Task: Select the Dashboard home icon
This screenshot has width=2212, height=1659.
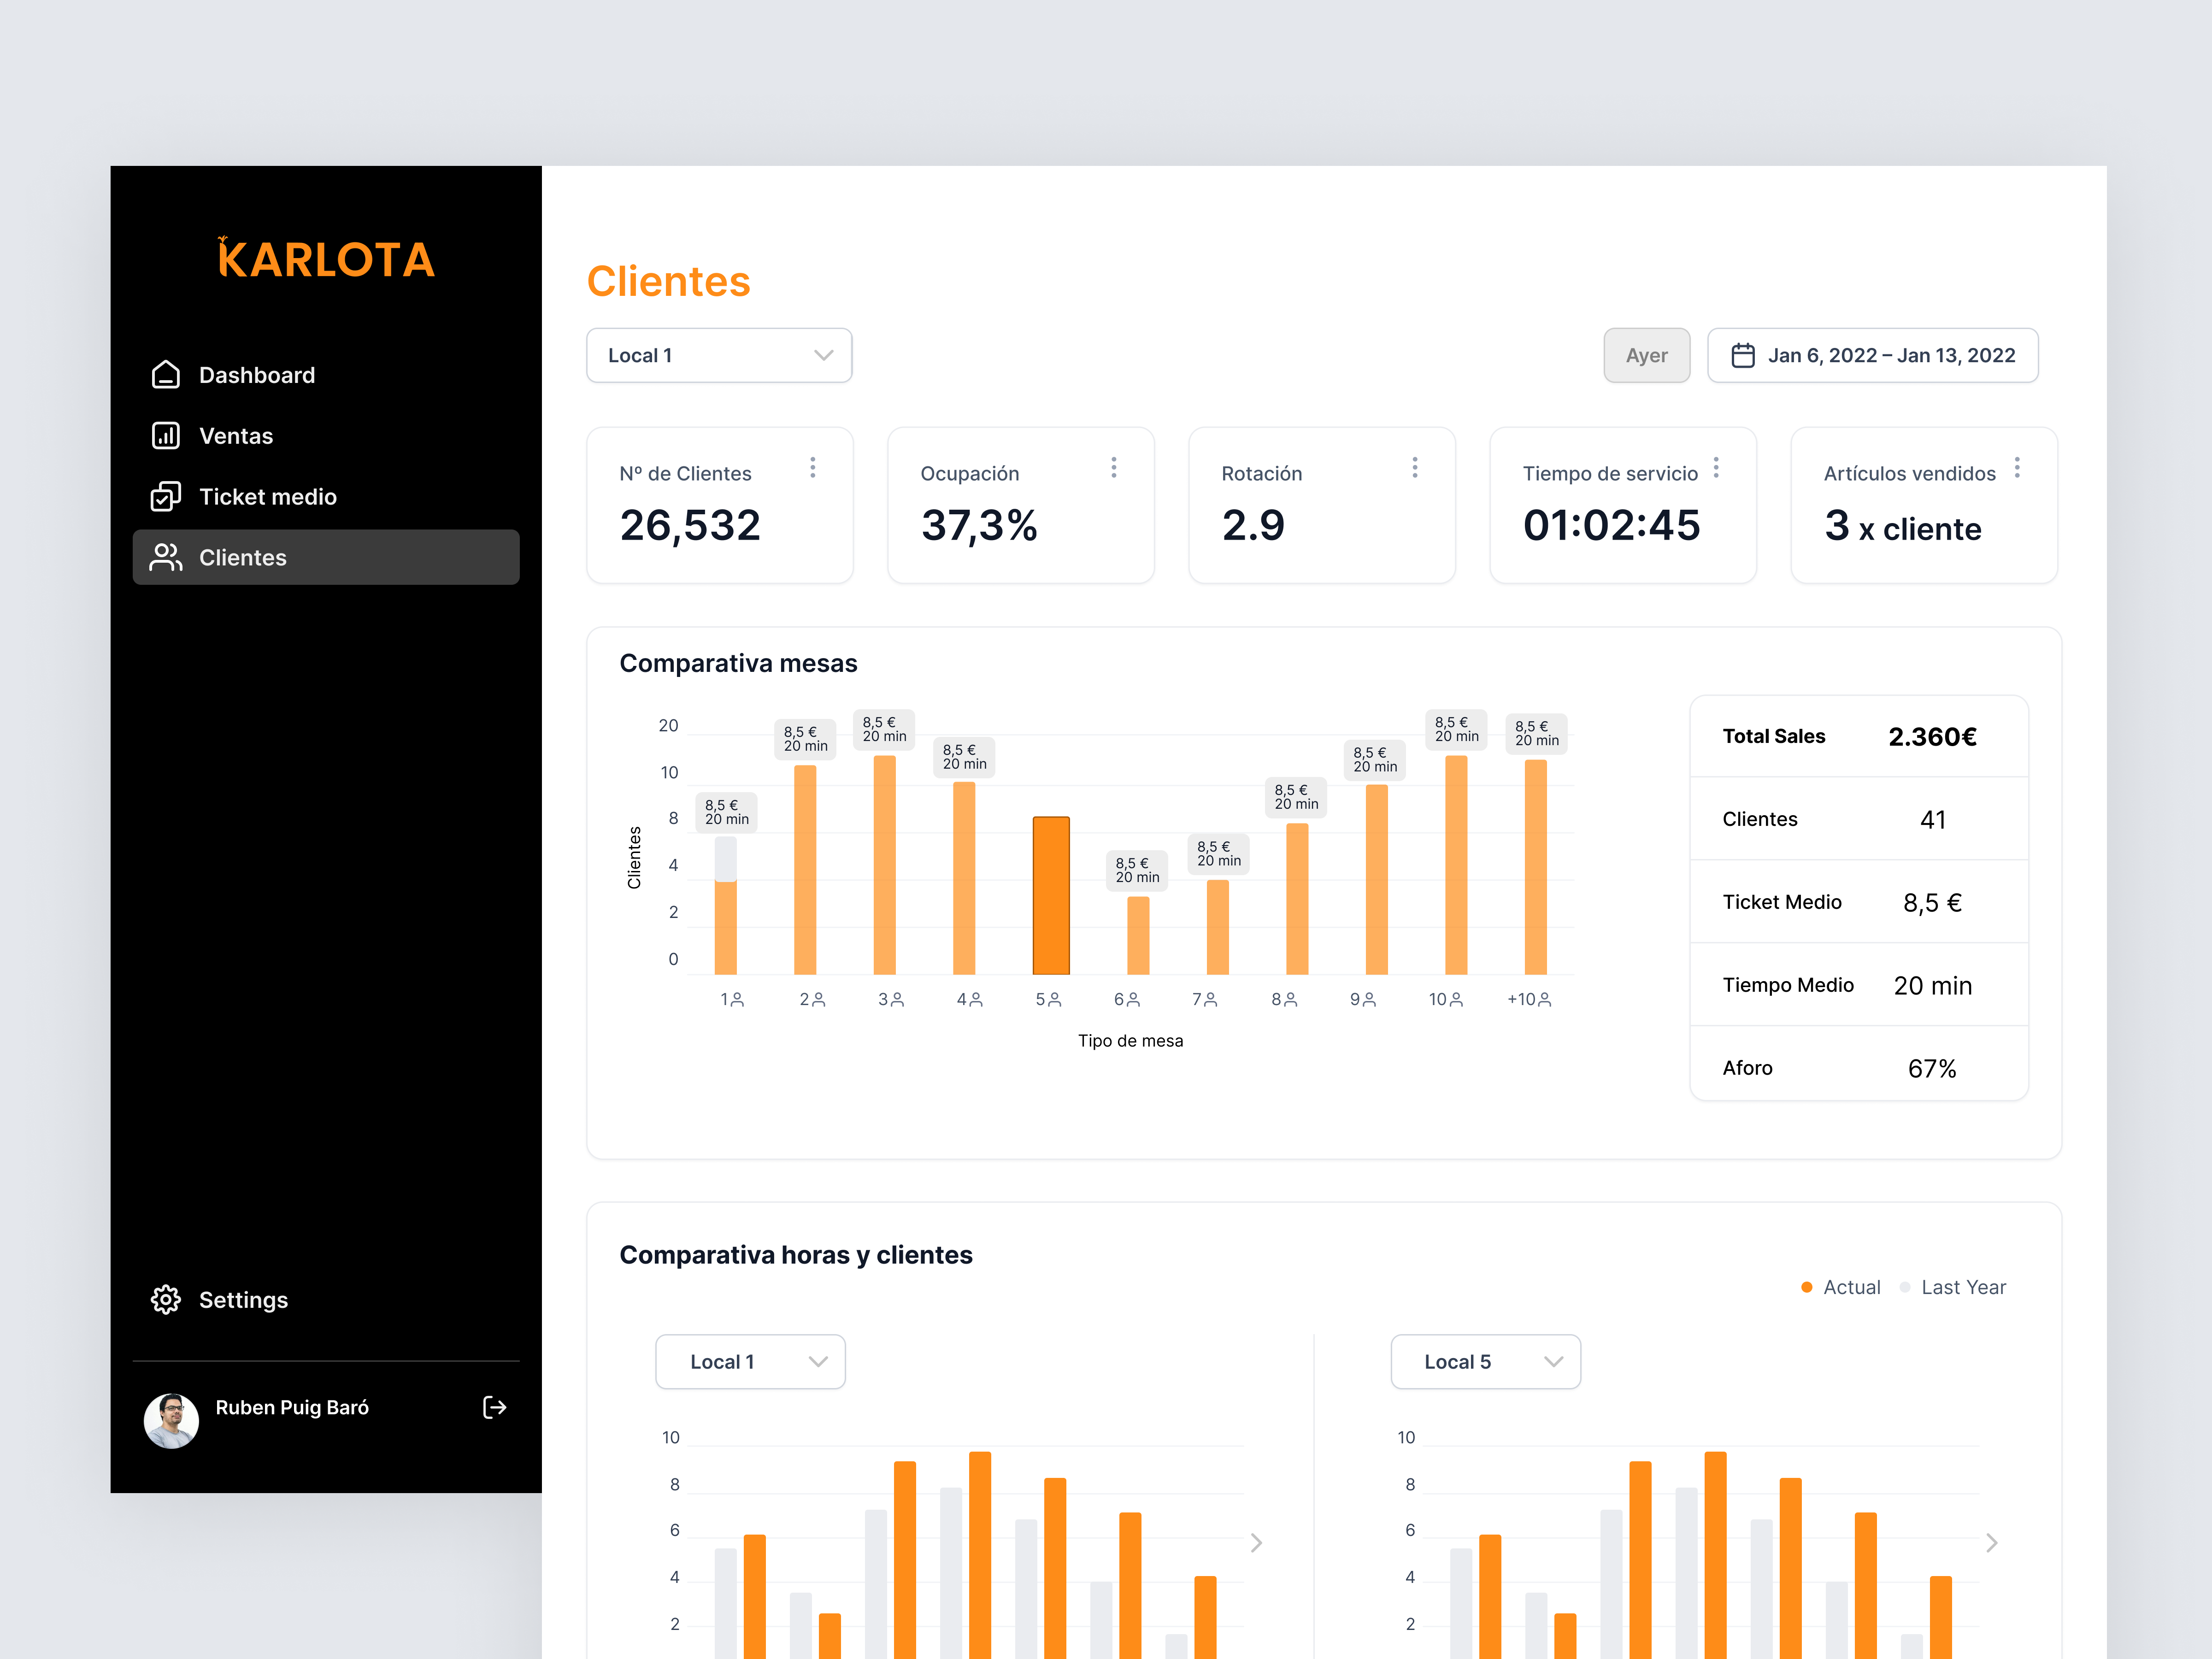Action: tap(166, 374)
